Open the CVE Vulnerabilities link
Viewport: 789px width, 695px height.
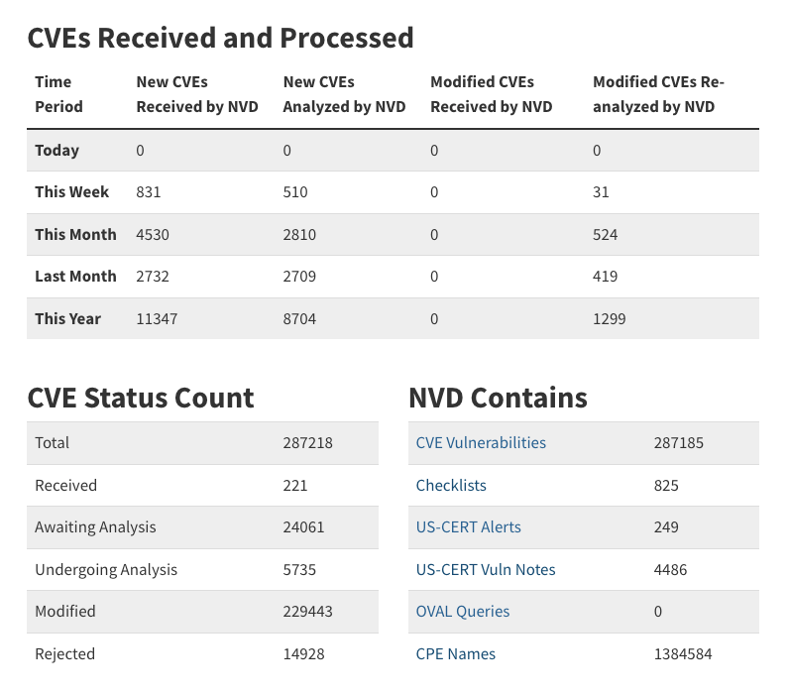coord(481,443)
